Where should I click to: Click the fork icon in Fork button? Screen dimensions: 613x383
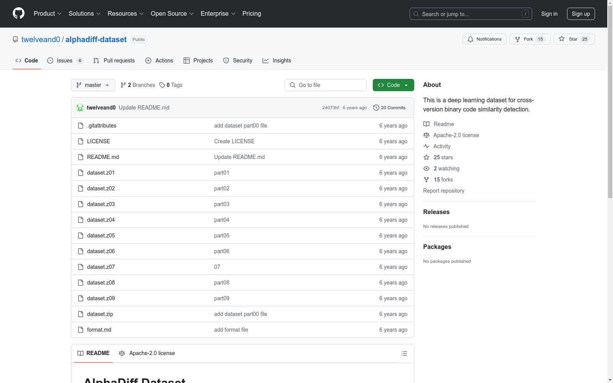coord(518,39)
